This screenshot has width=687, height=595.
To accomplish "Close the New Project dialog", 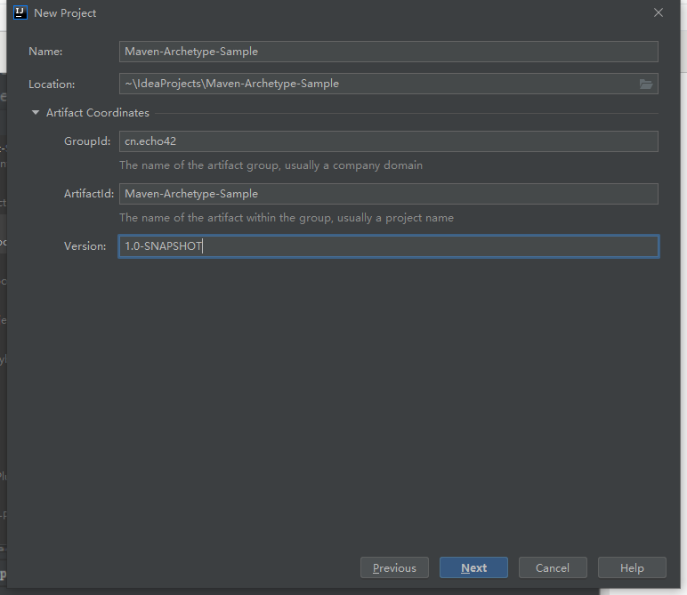I will click(x=659, y=12).
